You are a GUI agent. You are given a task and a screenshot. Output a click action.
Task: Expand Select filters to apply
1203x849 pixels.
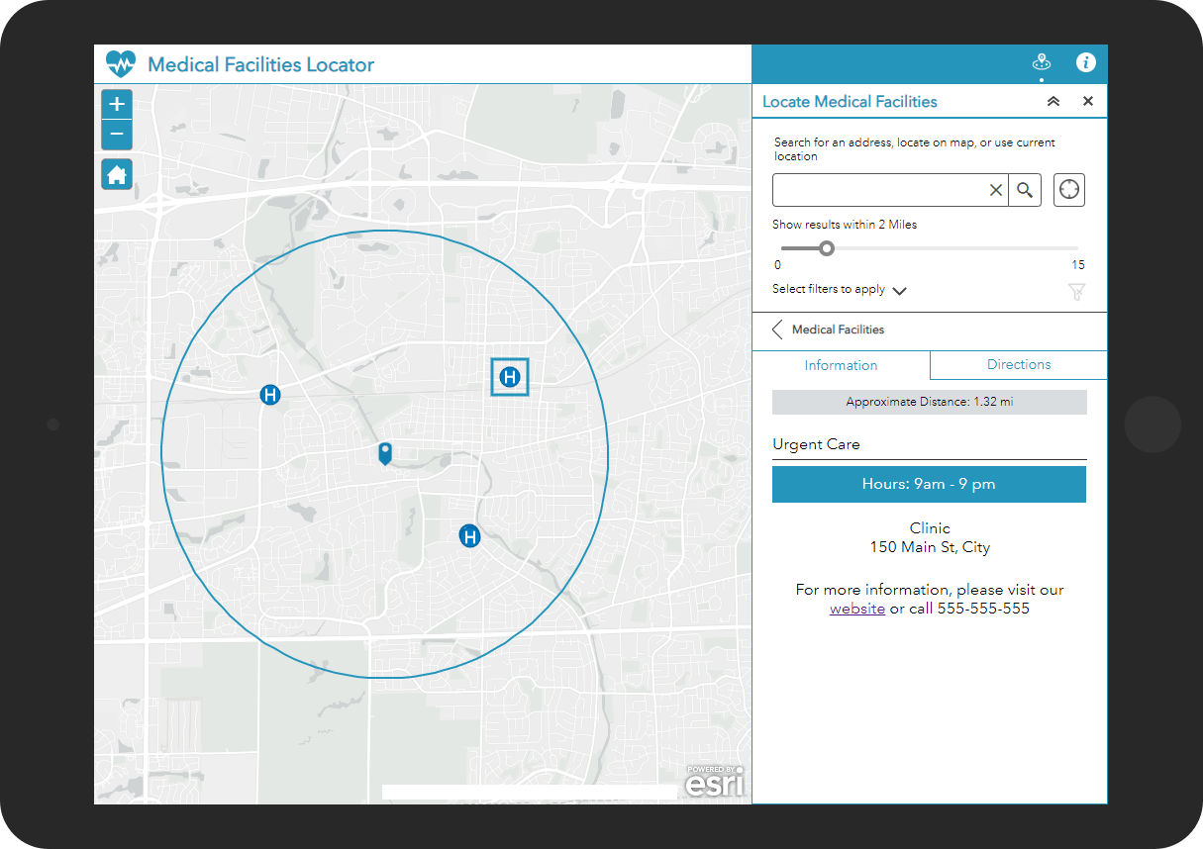(x=899, y=291)
